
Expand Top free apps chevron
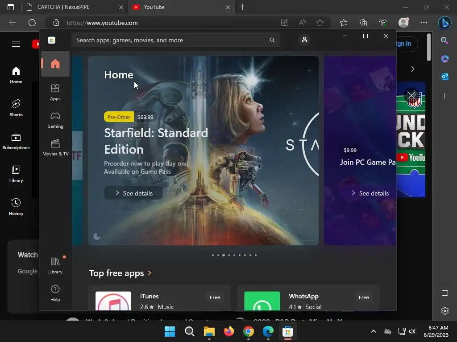click(150, 273)
